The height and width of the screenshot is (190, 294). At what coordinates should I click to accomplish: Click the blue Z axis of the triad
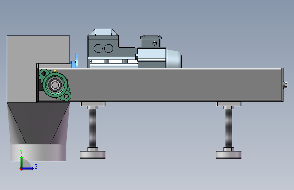tap(28, 168)
